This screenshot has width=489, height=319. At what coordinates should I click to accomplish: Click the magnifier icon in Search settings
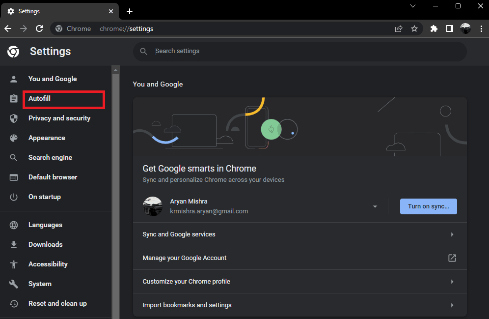pyautogui.click(x=143, y=51)
